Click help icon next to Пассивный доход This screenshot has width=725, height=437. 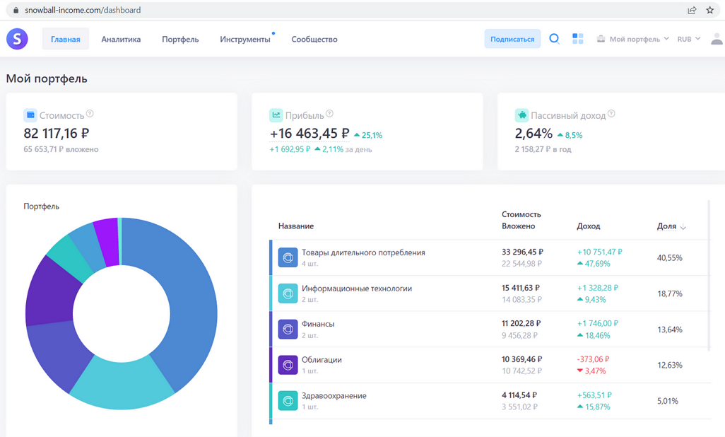(x=611, y=114)
